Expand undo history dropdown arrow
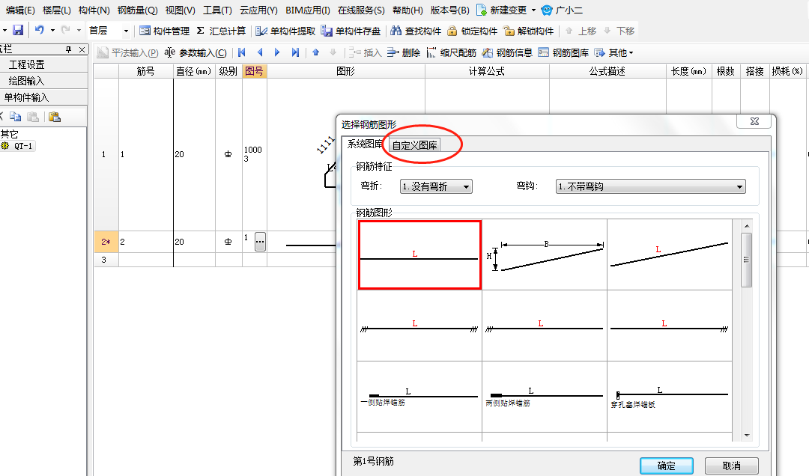The height and width of the screenshot is (476, 809). 52,31
